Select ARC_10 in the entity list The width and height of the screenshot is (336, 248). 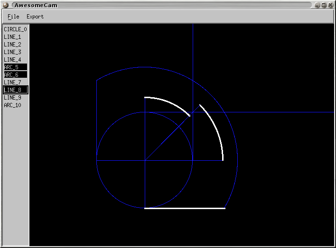click(16, 105)
